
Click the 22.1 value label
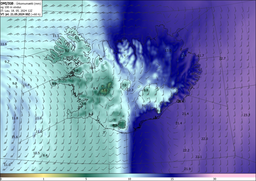(199, 157)
